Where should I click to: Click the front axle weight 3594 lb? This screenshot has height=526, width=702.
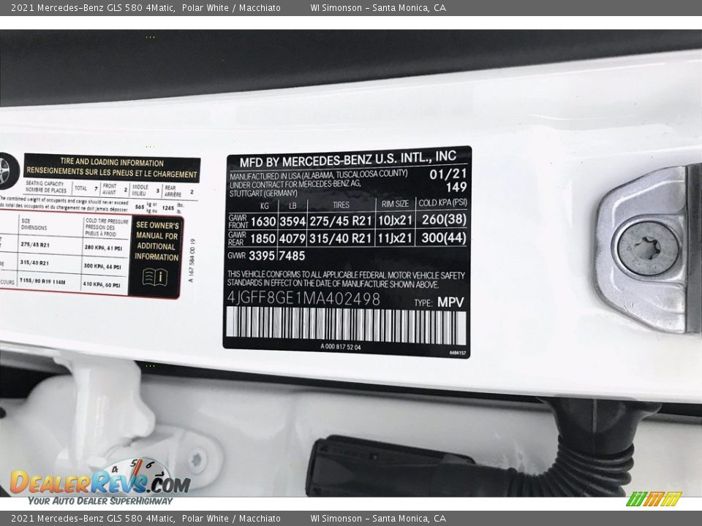(x=292, y=221)
